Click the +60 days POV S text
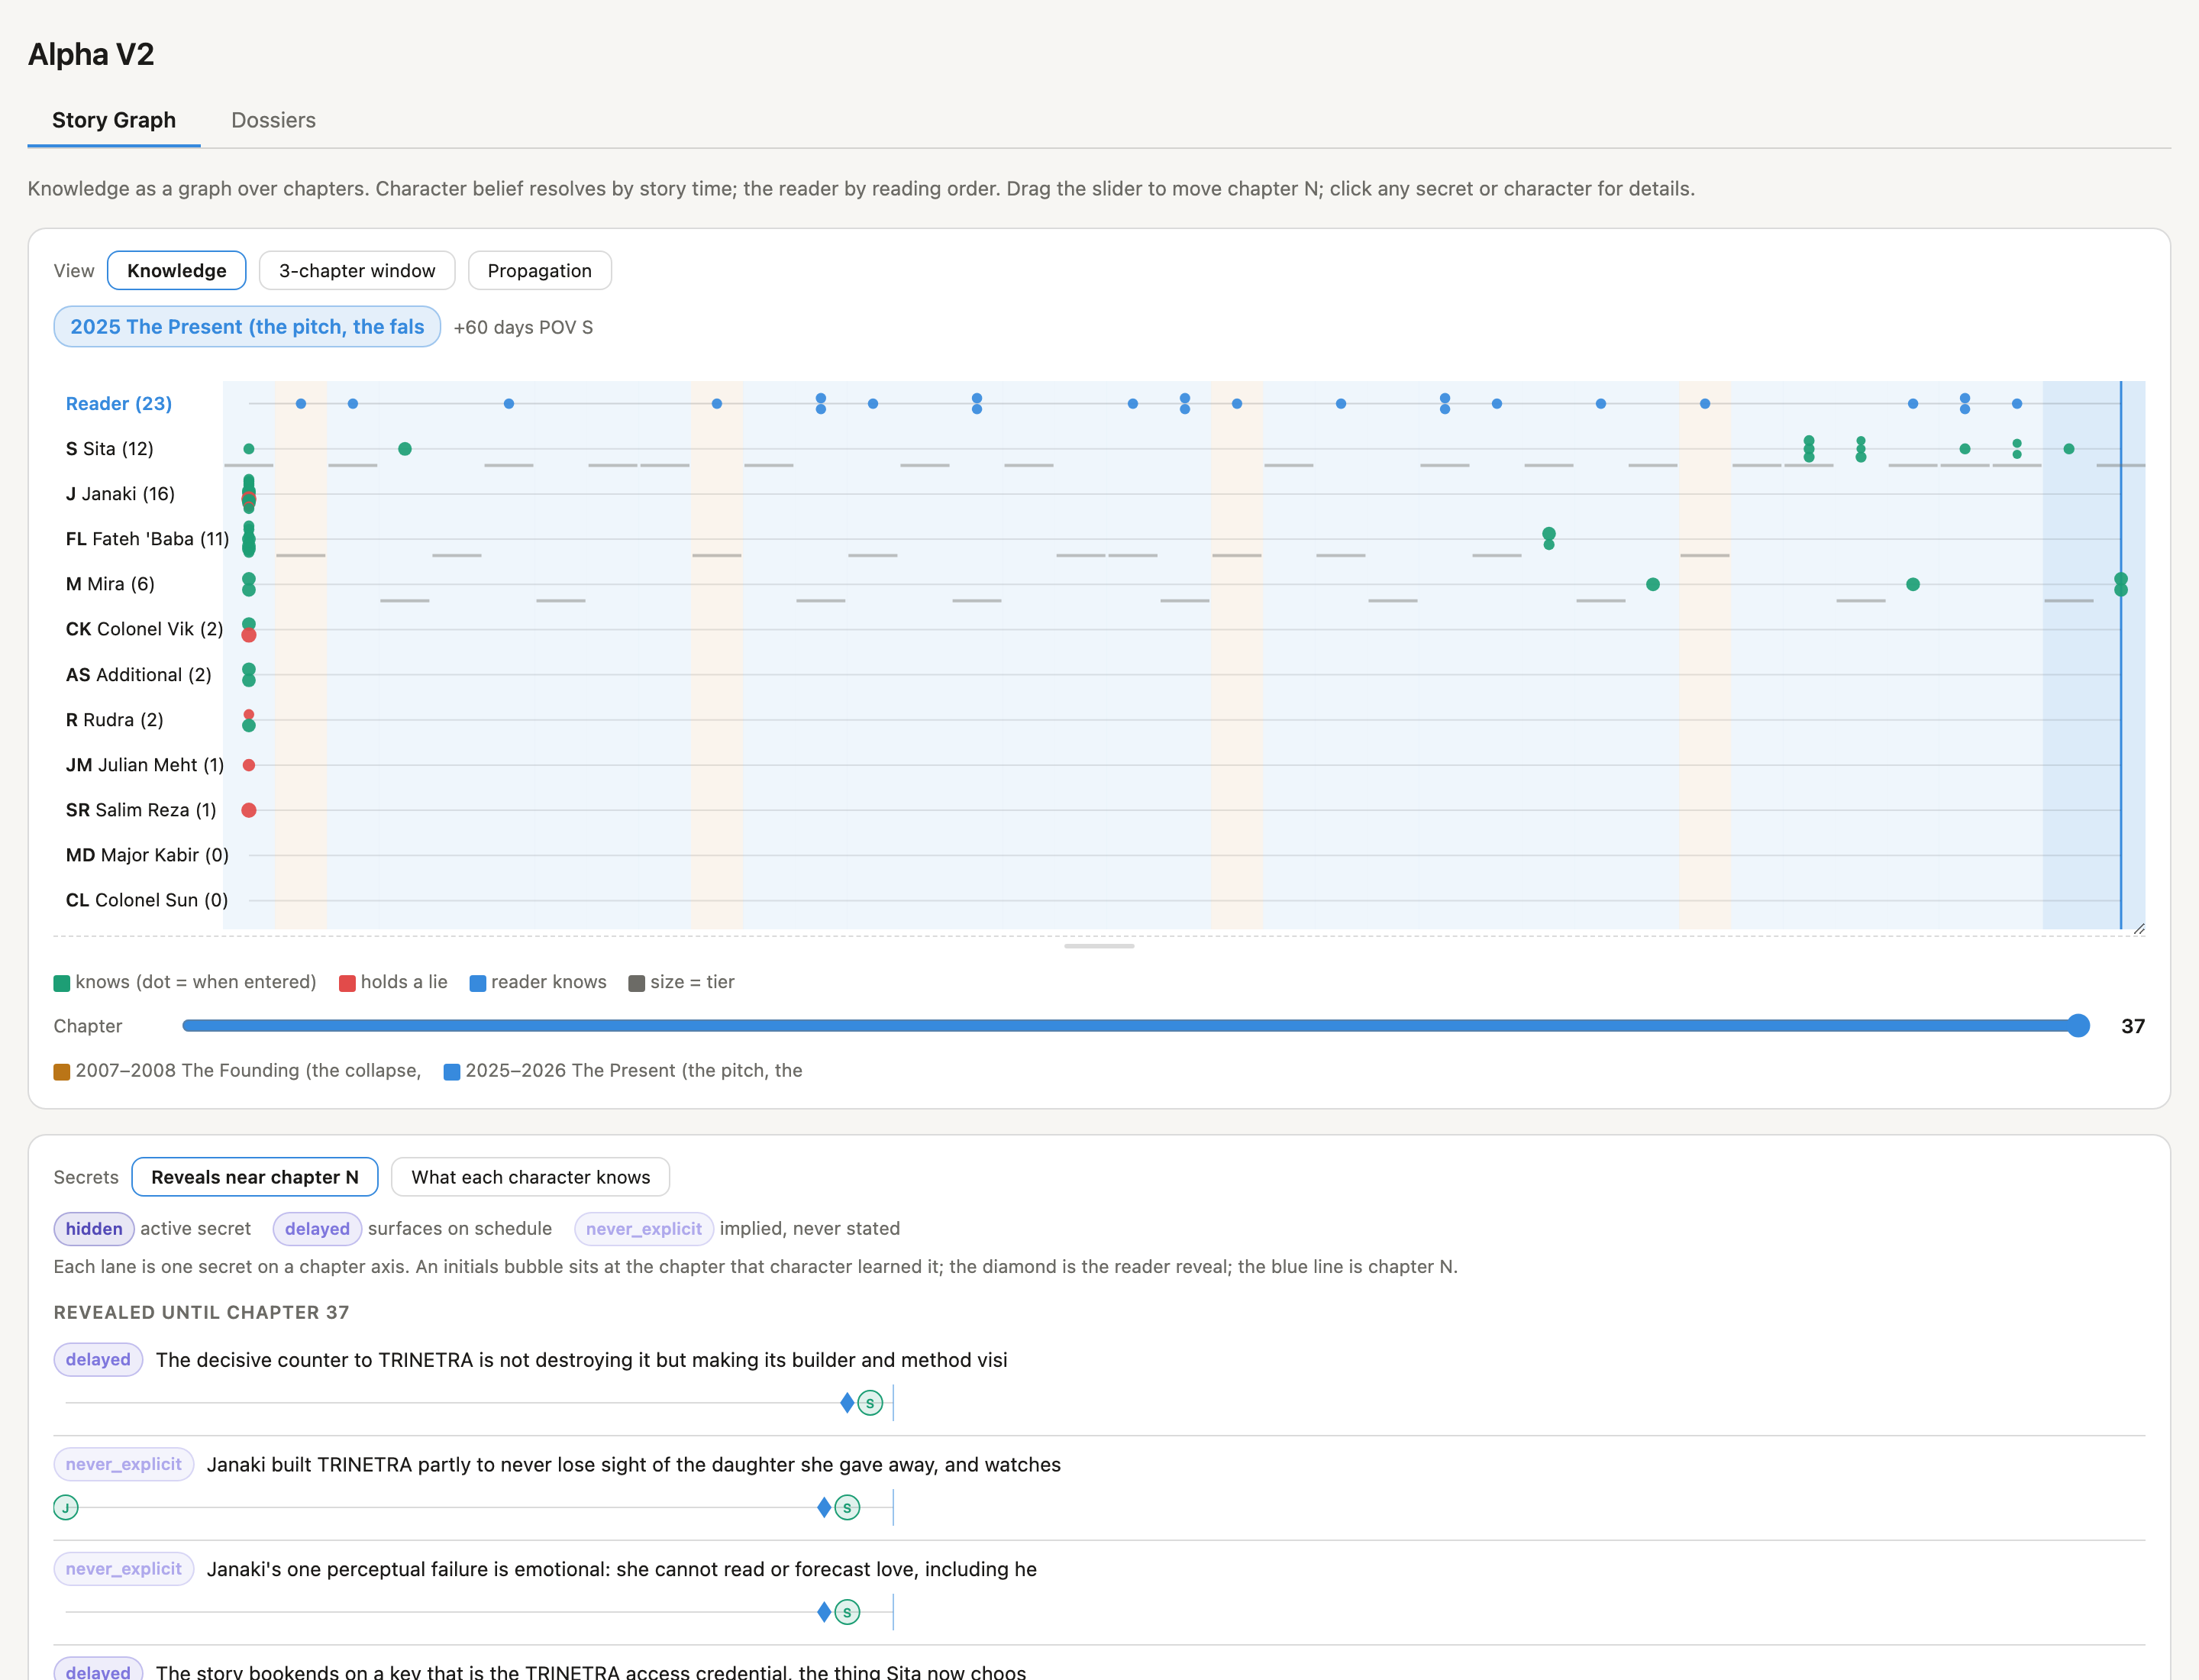 coord(523,327)
